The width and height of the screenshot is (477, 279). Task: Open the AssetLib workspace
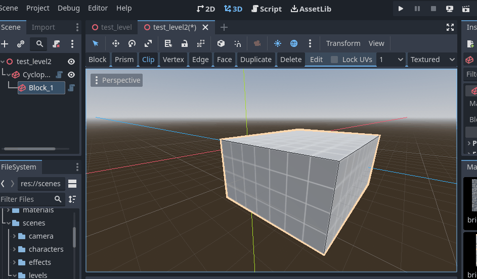tap(311, 9)
